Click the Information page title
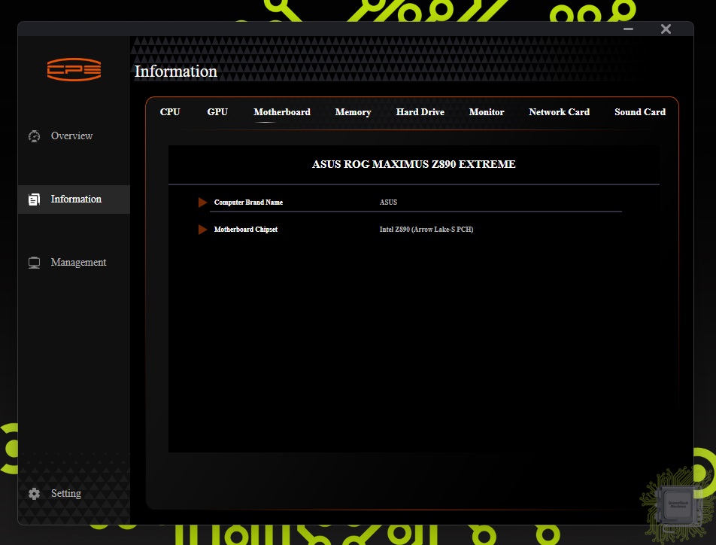716x545 pixels. click(176, 72)
